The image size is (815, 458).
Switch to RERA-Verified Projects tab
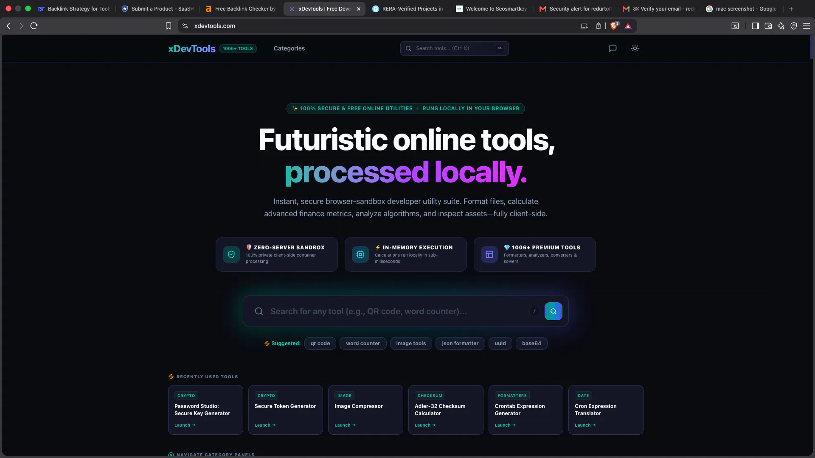(x=407, y=8)
